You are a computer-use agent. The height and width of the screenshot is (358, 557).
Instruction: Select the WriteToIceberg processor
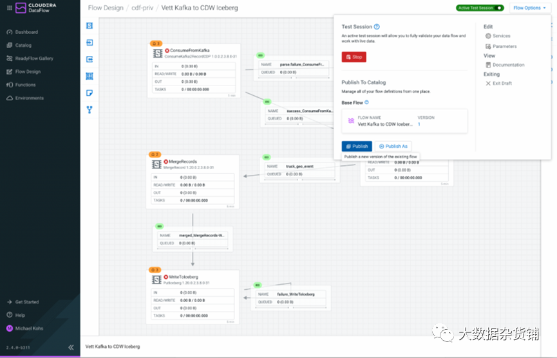pyautogui.click(x=193, y=297)
